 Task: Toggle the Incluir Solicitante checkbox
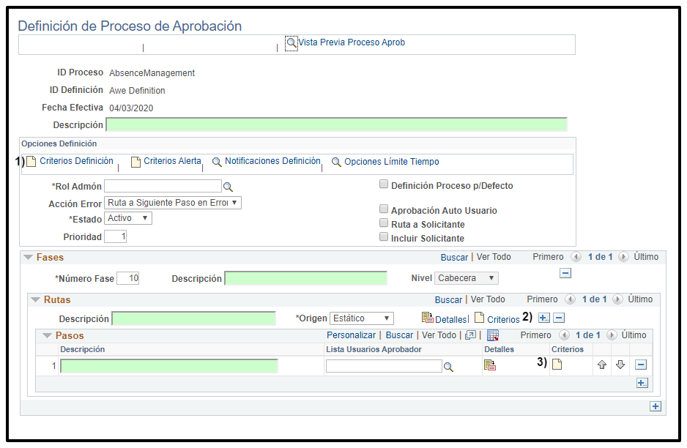click(x=383, y=238)
